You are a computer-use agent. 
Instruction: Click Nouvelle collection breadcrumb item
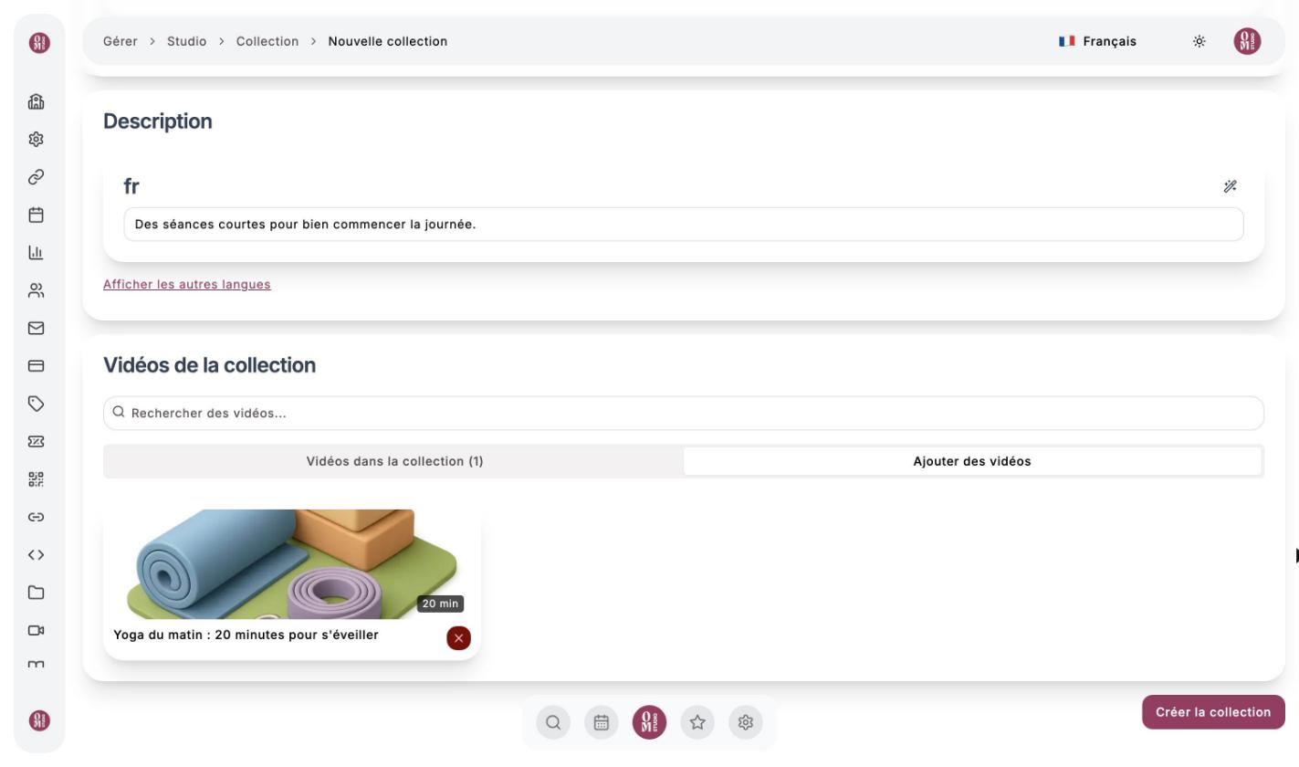tap(388, 41)
